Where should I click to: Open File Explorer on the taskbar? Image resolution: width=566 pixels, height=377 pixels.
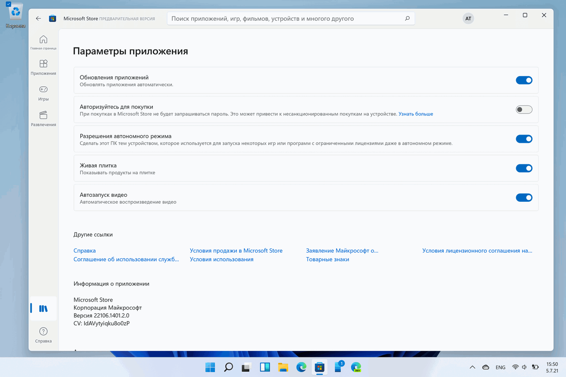pyautogui.click(x=283, y=367)
